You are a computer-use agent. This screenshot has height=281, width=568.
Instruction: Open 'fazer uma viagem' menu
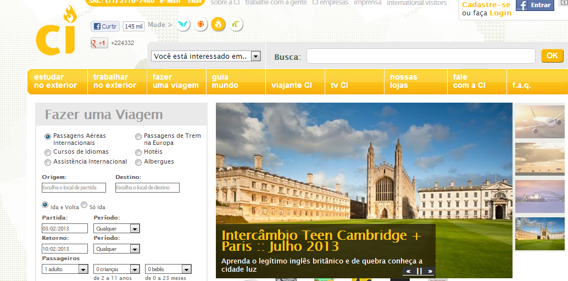point(176,81)
